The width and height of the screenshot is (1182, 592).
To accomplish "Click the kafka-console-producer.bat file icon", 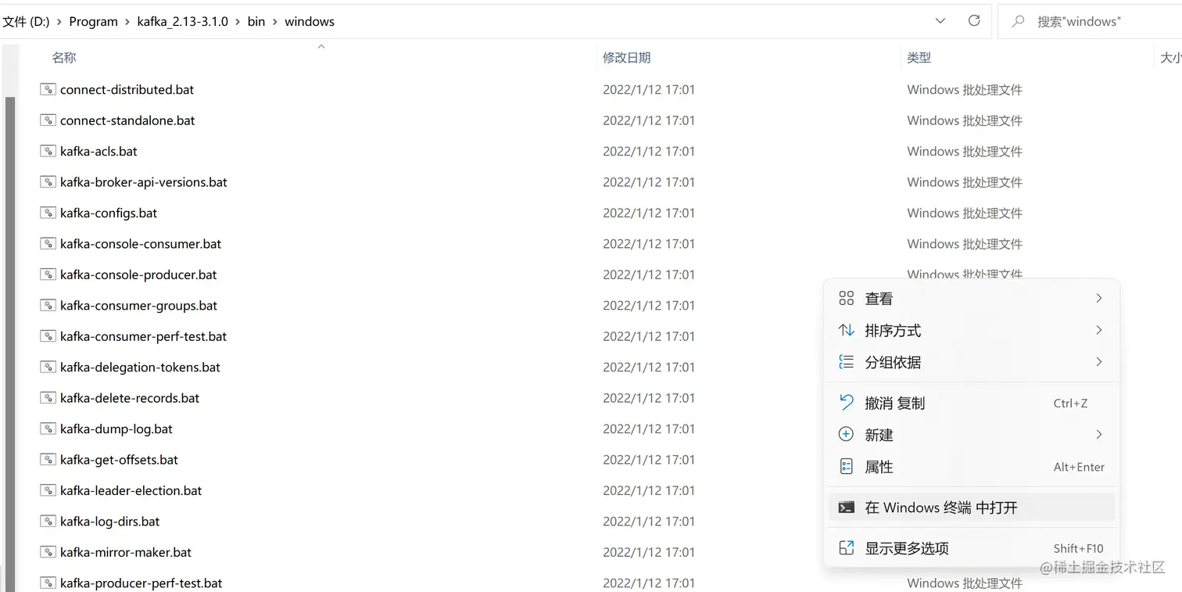I will pyautogui.click(x=48, y=274).
